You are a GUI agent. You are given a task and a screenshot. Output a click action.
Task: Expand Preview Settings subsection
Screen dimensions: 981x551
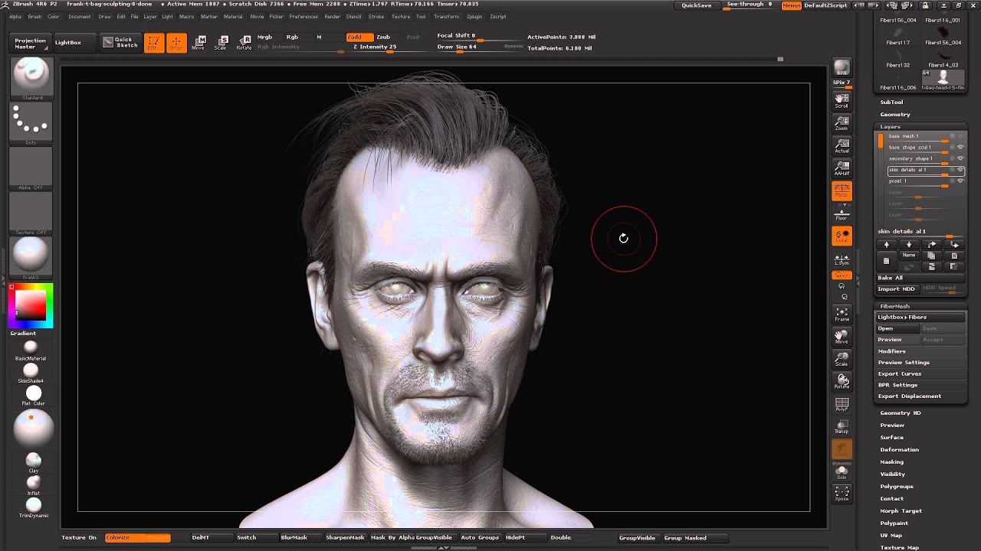click(904, 363)
